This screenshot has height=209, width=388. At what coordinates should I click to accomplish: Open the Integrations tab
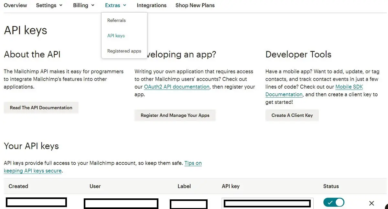152,5
